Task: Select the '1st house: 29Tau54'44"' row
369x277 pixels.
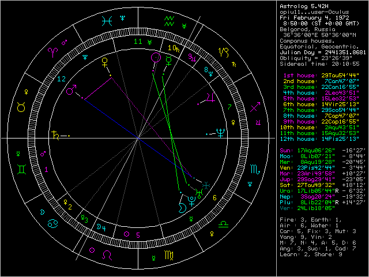Action: (321, 76)
